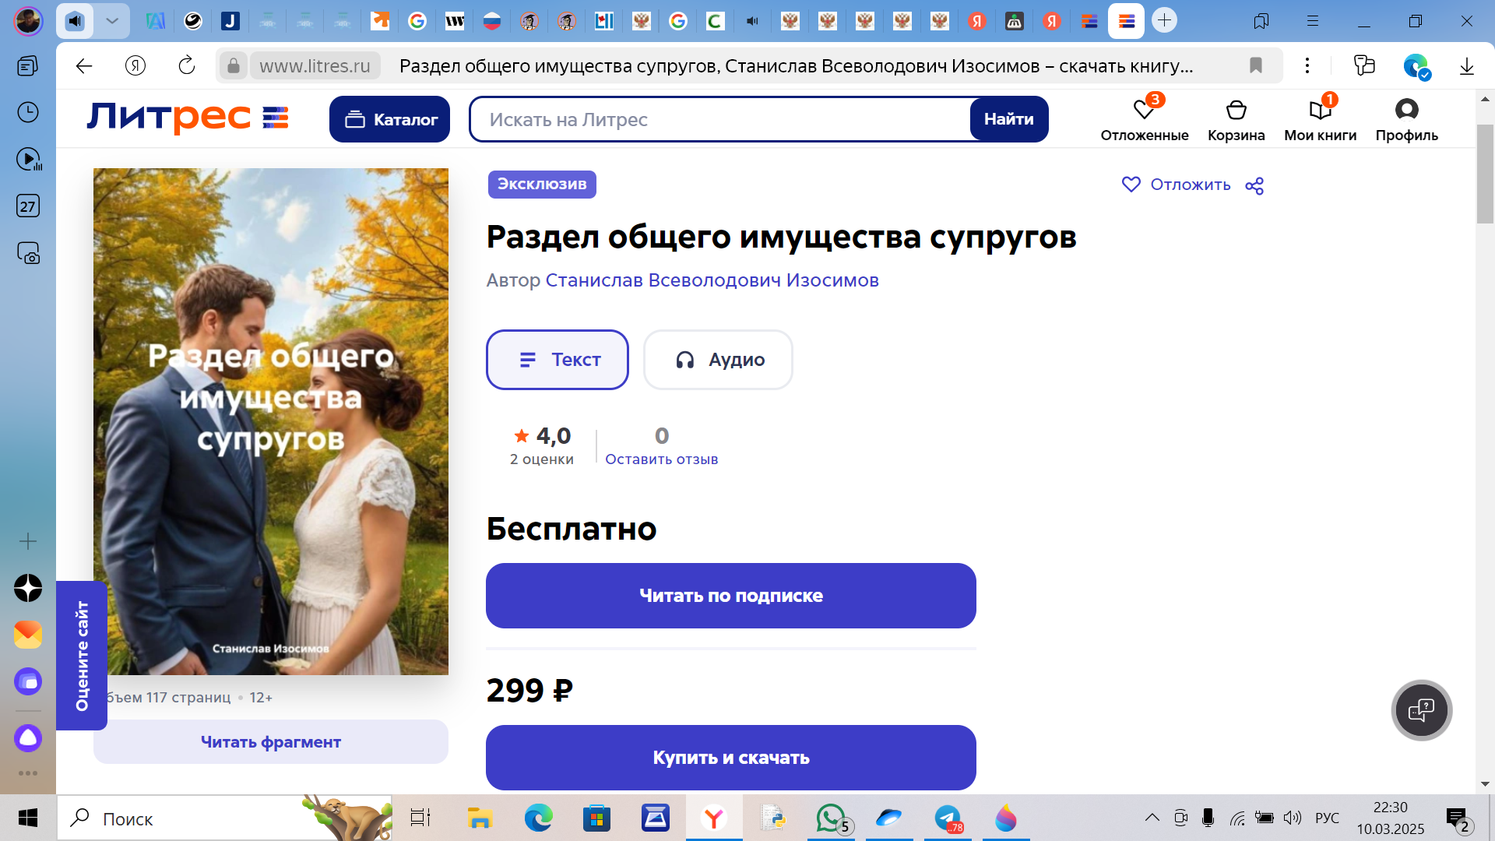Switch to the Аудио format tab

718,360
